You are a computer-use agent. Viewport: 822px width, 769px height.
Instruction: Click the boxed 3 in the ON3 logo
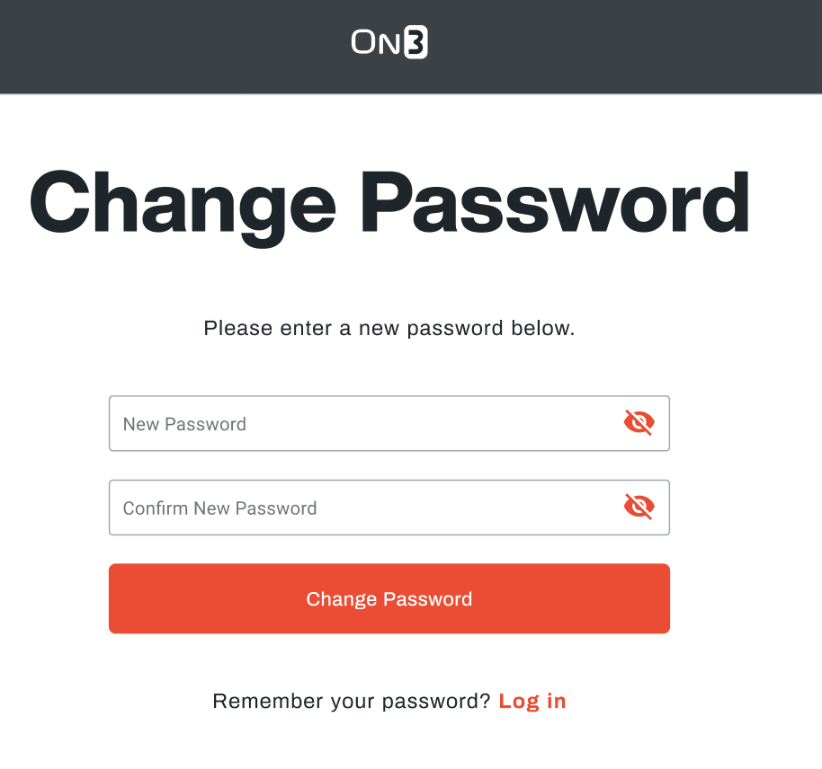[415, 42]
